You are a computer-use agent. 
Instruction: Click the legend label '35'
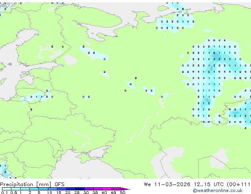[95, 192]
